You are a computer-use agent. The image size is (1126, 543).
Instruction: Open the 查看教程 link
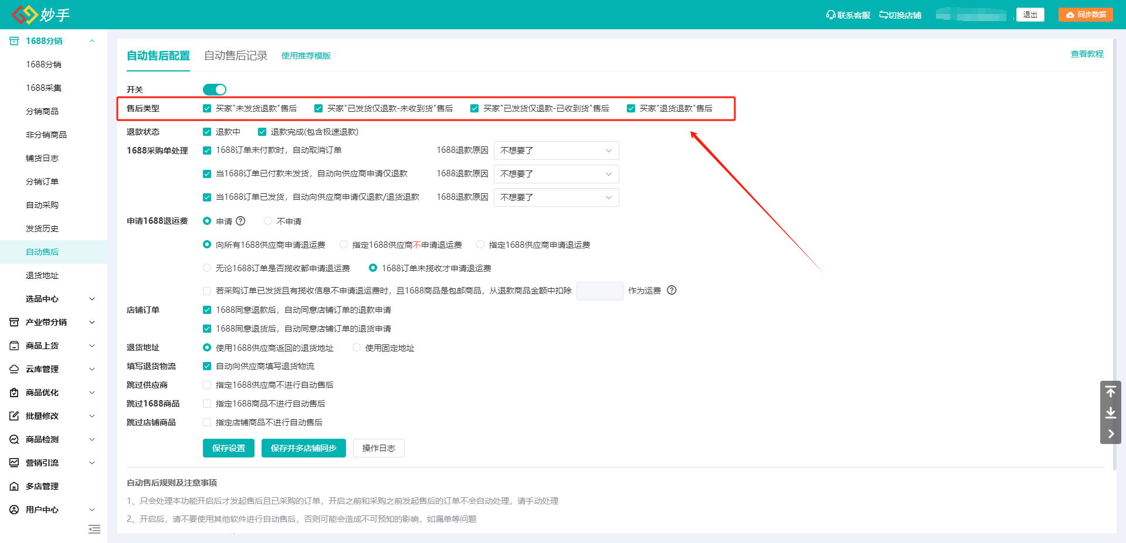pos(1087,54)
